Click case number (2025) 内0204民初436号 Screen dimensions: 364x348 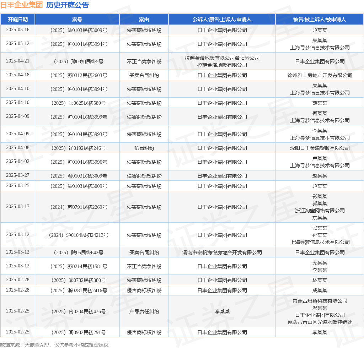(79, 311)
